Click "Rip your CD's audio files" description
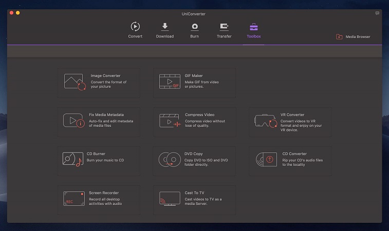The image size is (389, 231). pos(303,160)
